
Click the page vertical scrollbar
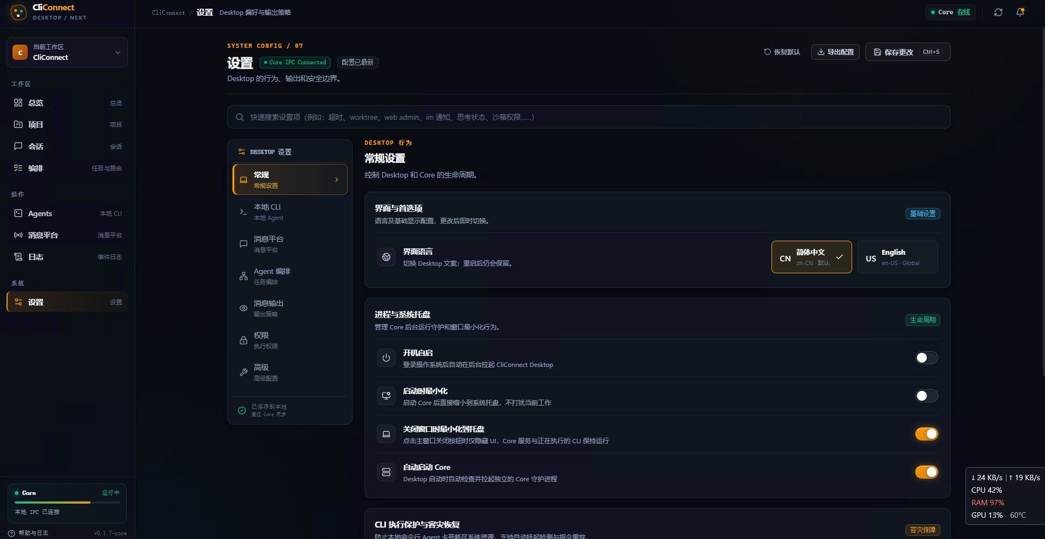point(1042,201)
